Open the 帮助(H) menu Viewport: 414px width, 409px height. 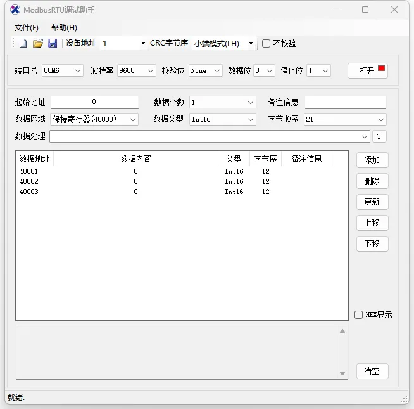(x=64, y=28)
